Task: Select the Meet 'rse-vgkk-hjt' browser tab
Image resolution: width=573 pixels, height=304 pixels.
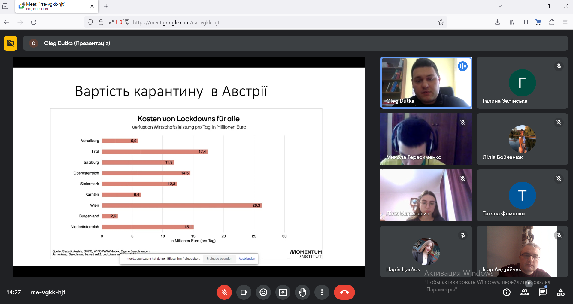Action: [x=54, y=6]
